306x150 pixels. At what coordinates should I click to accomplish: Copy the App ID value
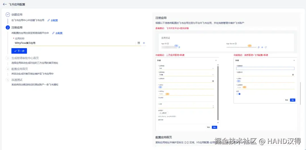[179, 47]
